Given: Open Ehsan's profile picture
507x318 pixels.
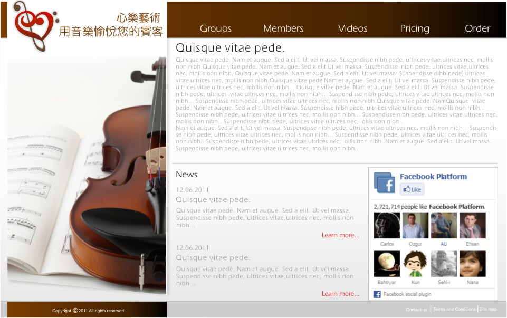Looking at the screenshot, I should coord(472,226).
